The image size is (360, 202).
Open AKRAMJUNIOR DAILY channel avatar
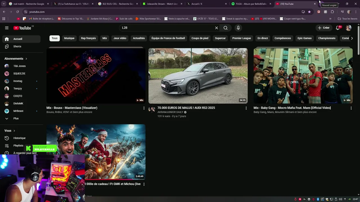point(152,109)
